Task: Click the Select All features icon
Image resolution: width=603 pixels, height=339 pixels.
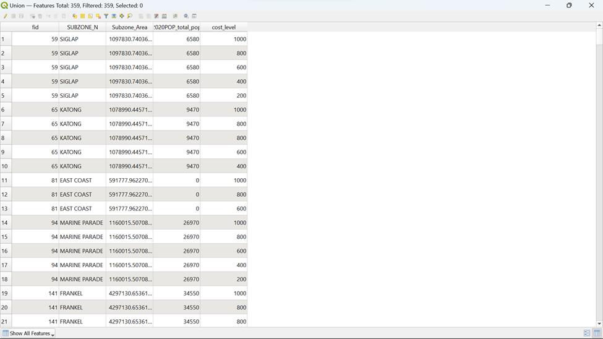Action: pos(82,16)
